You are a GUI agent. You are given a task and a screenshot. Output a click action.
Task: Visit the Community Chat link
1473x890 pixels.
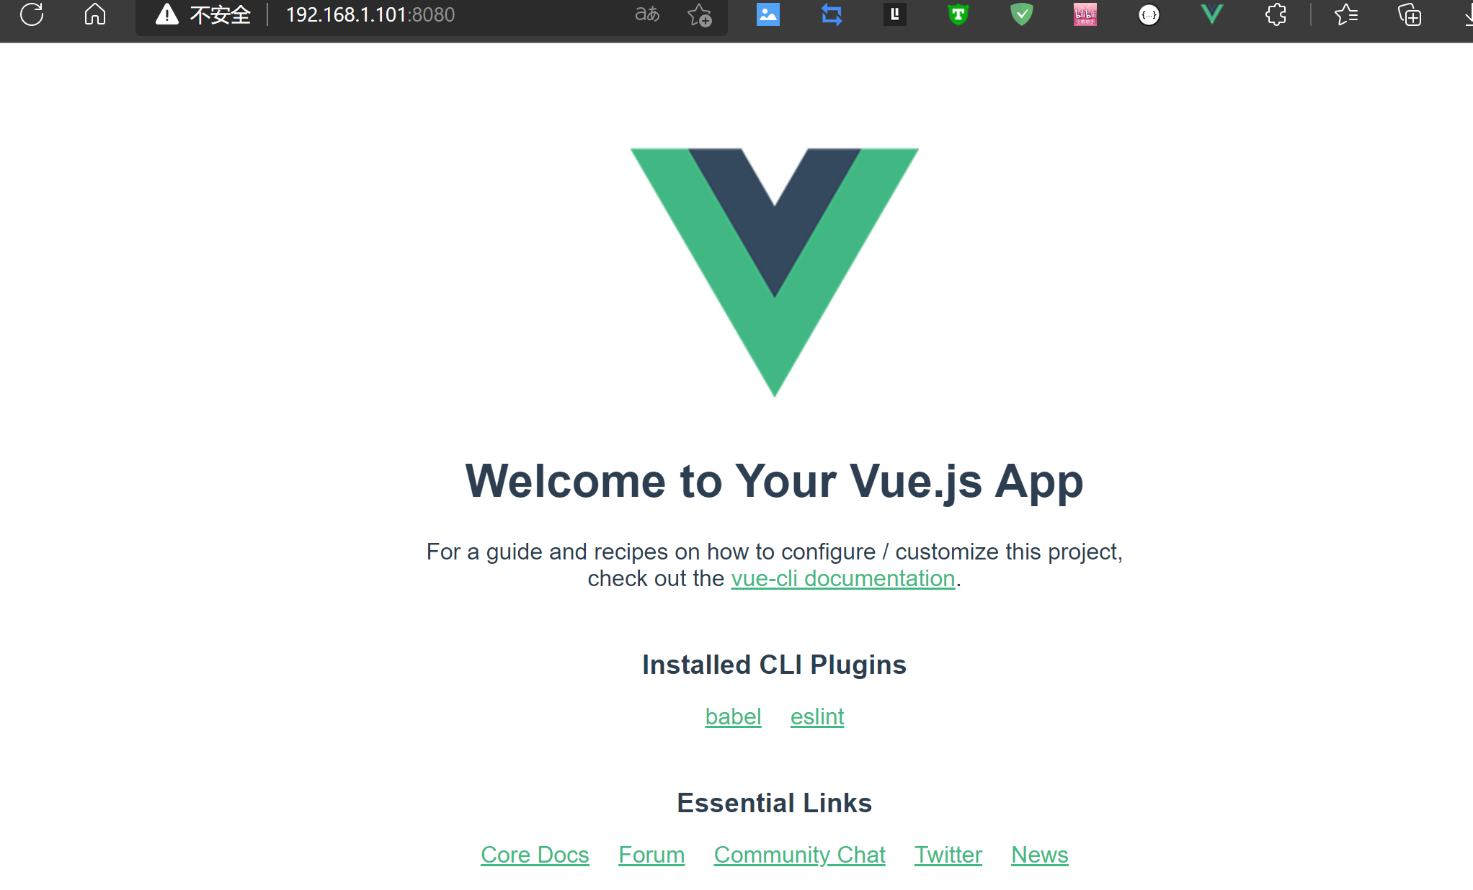tap(799, 855)
